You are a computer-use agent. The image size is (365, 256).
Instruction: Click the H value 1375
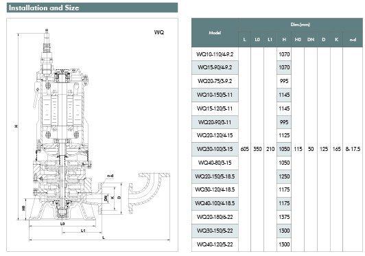point(284,217)
